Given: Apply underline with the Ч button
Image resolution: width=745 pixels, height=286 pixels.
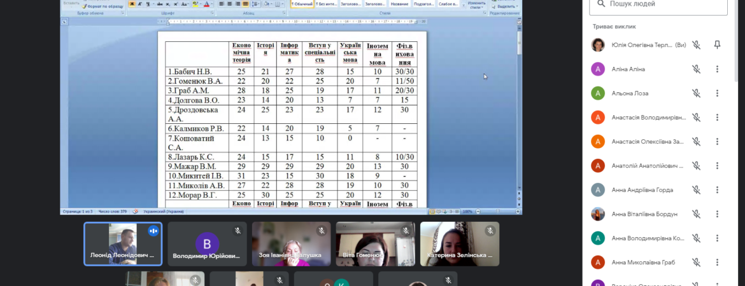Looking at the screenshot, I should [x=148, y=4].
